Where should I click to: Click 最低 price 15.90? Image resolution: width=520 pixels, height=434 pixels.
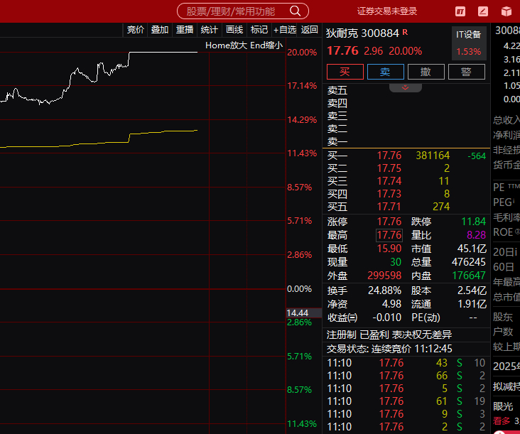pos(389,249)
